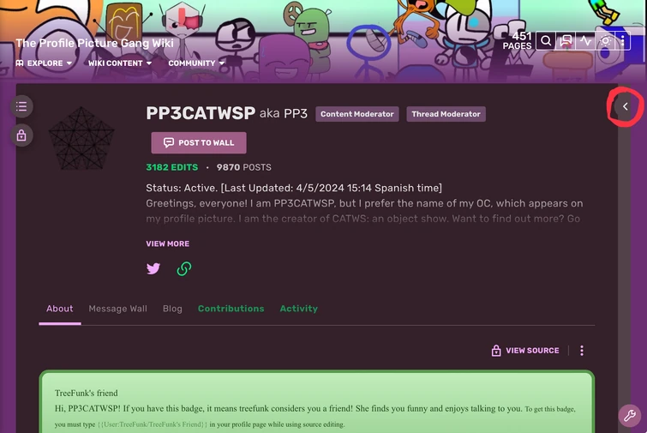Click the View Source button
This screenshot has width=647, height=433.
click(x=525, y=351)
